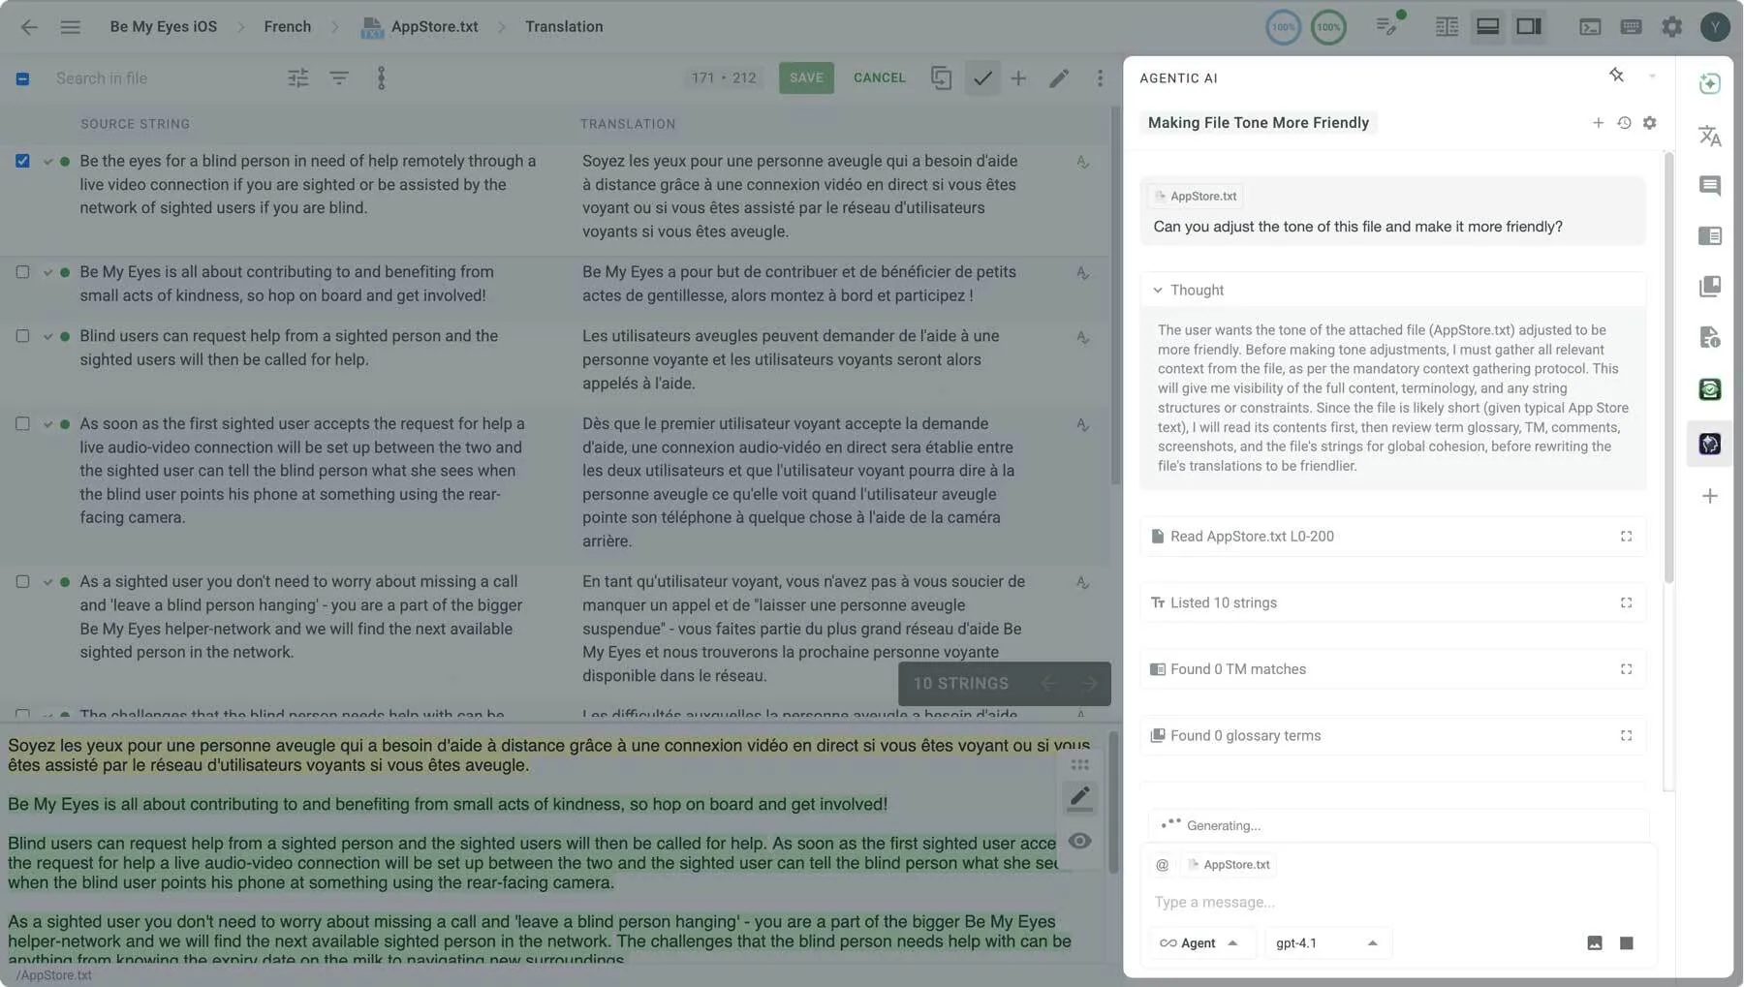
Task: Switch to the Translation breadcrumb tab
Action: tap(563, 26)
